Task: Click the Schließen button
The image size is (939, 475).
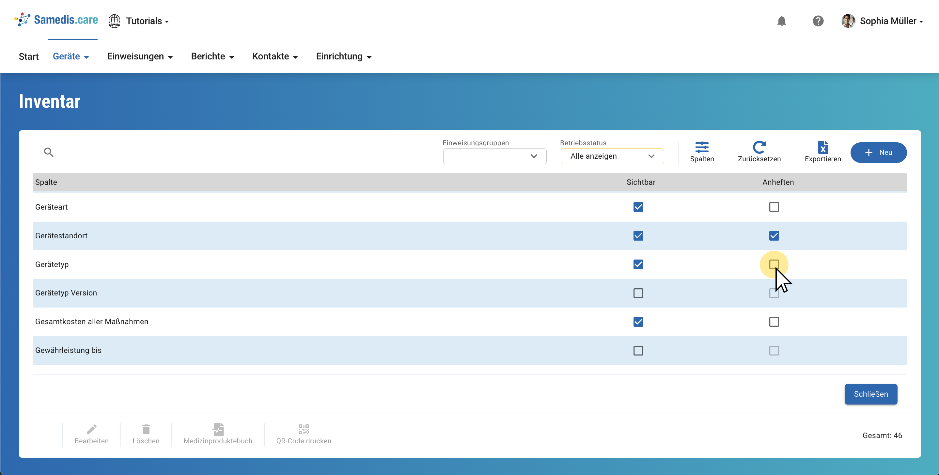Action: coord(870,394)
